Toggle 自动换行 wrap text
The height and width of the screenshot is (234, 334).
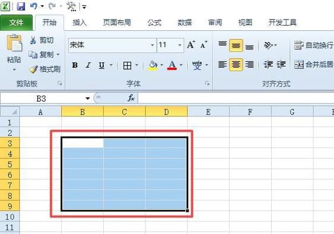click(x=314, y=45)
